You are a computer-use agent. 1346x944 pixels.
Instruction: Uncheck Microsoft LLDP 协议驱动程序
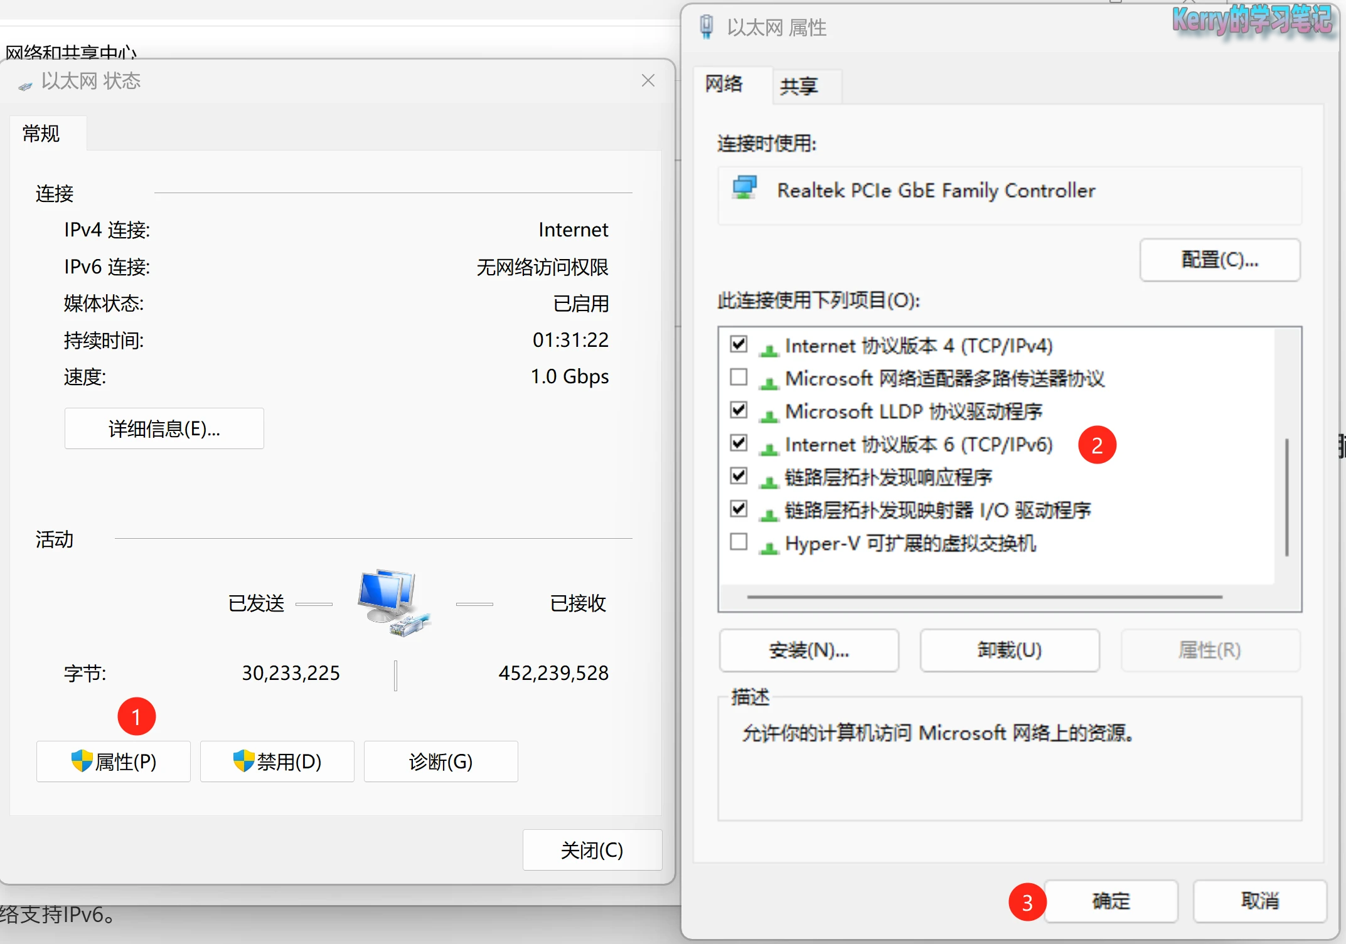tap(739, 410)
